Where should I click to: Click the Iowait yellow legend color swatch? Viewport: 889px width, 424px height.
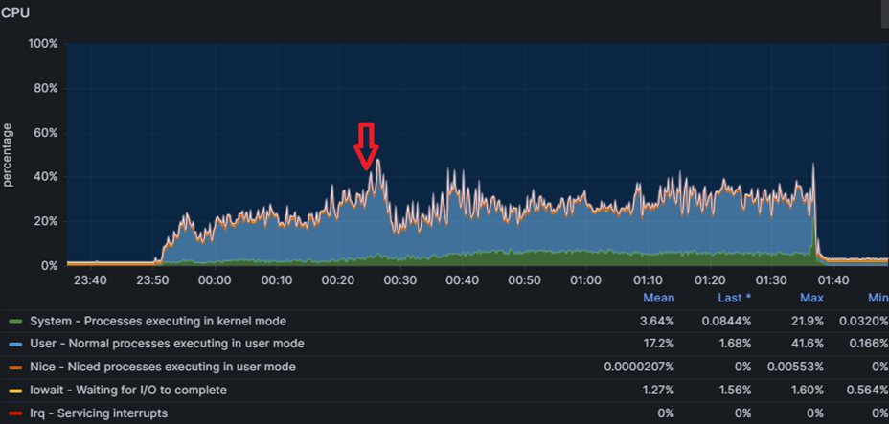tap(16, 391)
